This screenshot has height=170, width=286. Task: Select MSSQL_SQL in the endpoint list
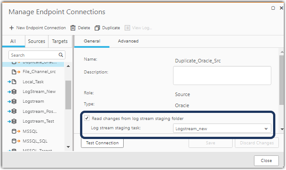(x=33, y=141)
